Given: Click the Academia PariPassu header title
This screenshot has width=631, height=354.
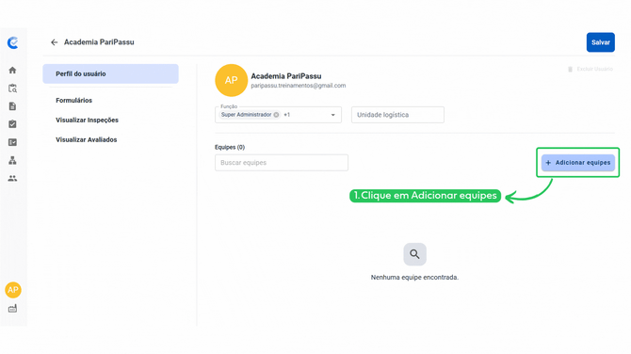Looking at the screenshot, I should (x=99, y=42).
